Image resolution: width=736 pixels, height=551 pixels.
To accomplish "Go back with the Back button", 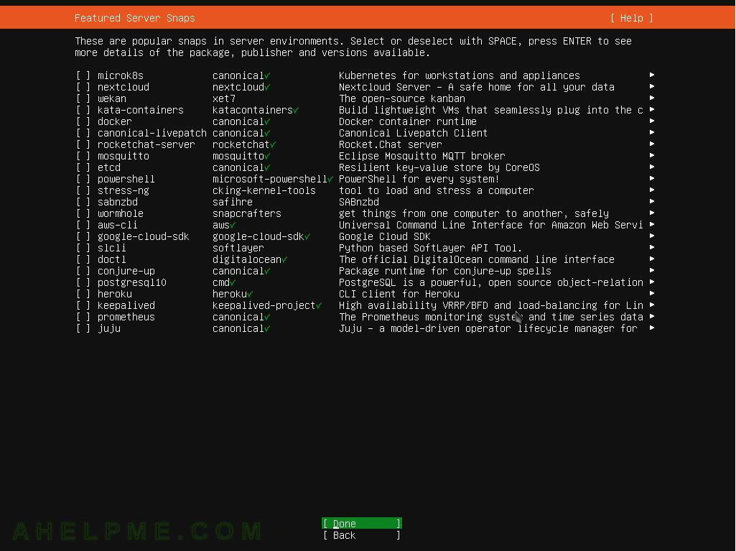I will point(362,535).
